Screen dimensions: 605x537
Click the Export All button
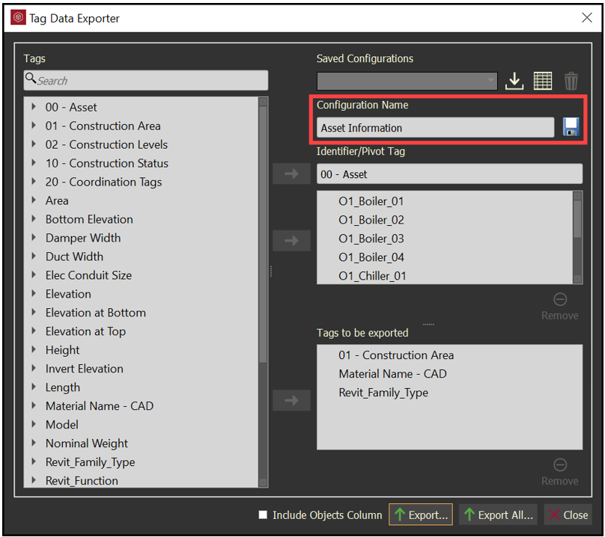pos(498,515)
